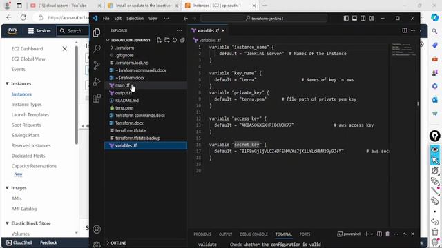Click the editor minimap preview
Viewport: 442px width, 248px height.
[x=403, y=50]
